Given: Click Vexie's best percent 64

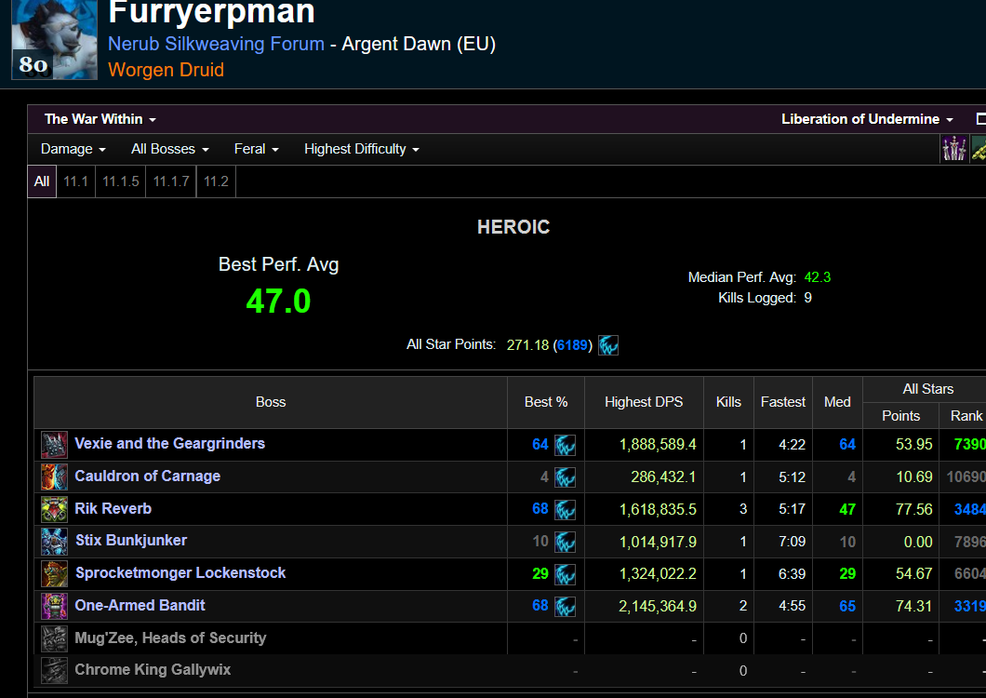Looking at the screenshot, I should (x=540, y=444).
